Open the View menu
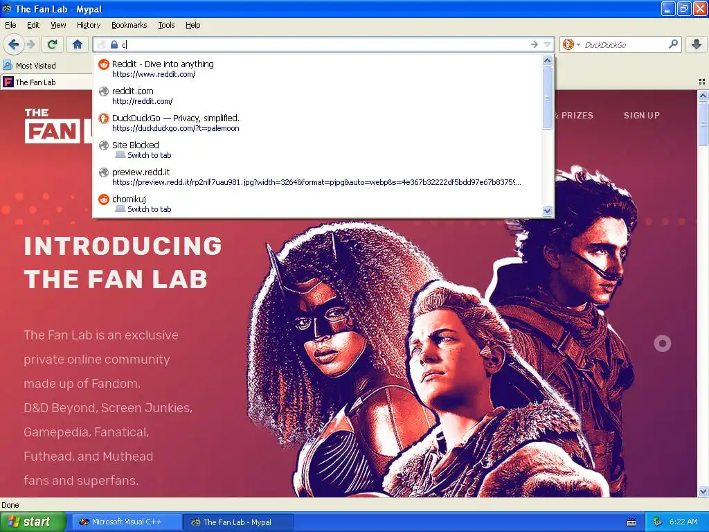 [x=58, y=25]
